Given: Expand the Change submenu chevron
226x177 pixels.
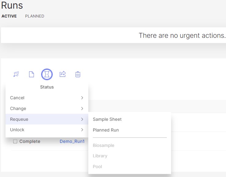Looking at the screenshot, I should coord(82,108).
